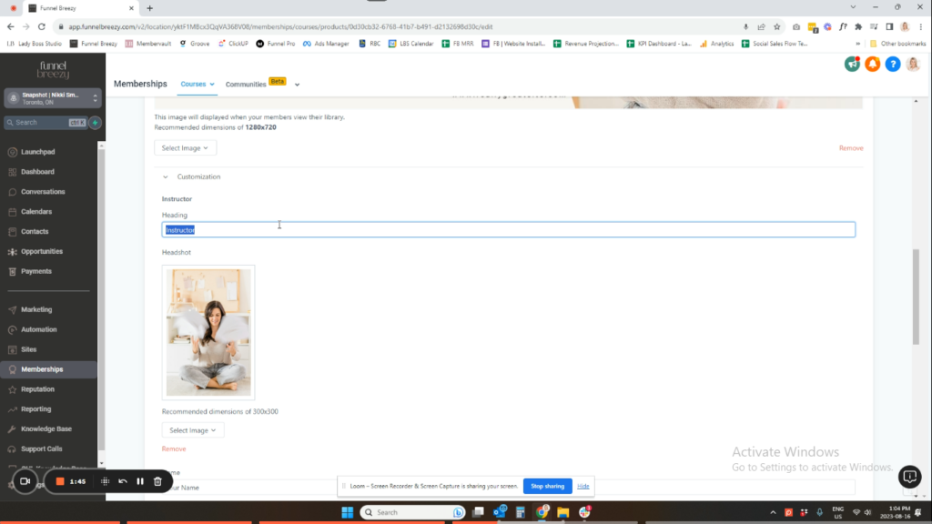
Task: Go to Automation in the sidebar
Action: [x=38, y=329]
